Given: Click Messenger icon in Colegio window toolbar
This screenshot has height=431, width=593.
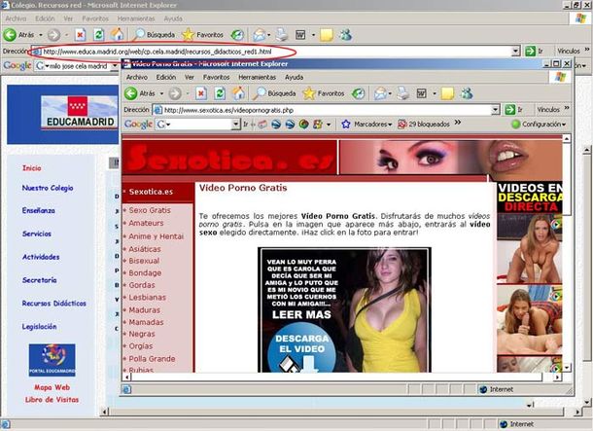Looking at the screenshot, I should click(345, 35).
